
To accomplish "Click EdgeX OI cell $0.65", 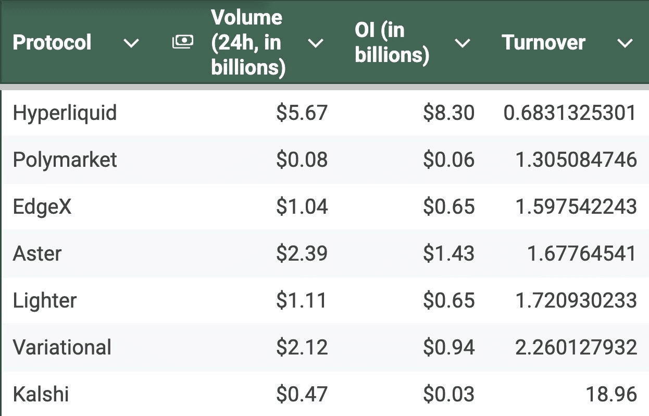I will click(x=449, y=206).
